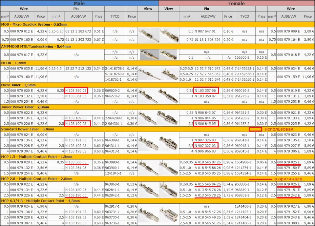Click the blue Male header
The width and height of the screenshot is (315, 226).
(x=79, y=3)
